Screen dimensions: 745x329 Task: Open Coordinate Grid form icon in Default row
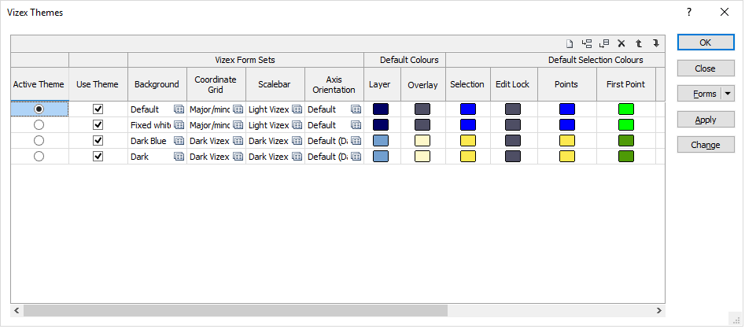[x=238, y=109]
